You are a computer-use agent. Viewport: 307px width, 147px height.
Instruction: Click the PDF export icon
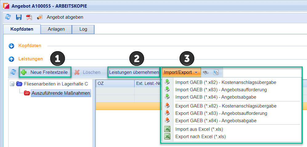29,17
